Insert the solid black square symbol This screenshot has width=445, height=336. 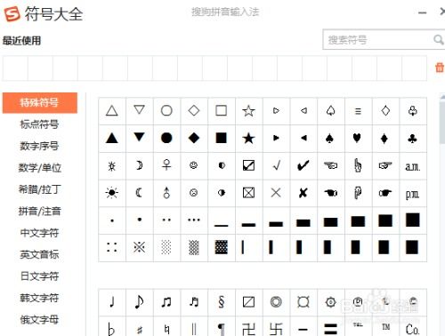(x=222, y=138)
